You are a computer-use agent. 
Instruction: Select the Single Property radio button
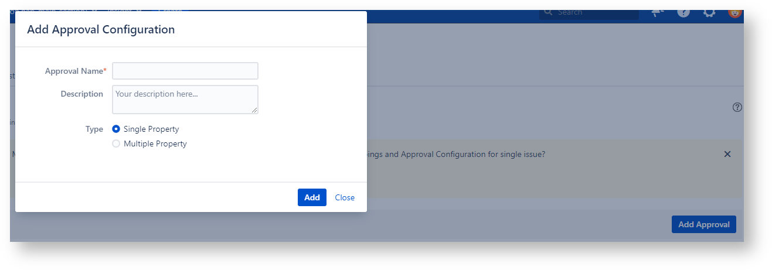point(116,129)
